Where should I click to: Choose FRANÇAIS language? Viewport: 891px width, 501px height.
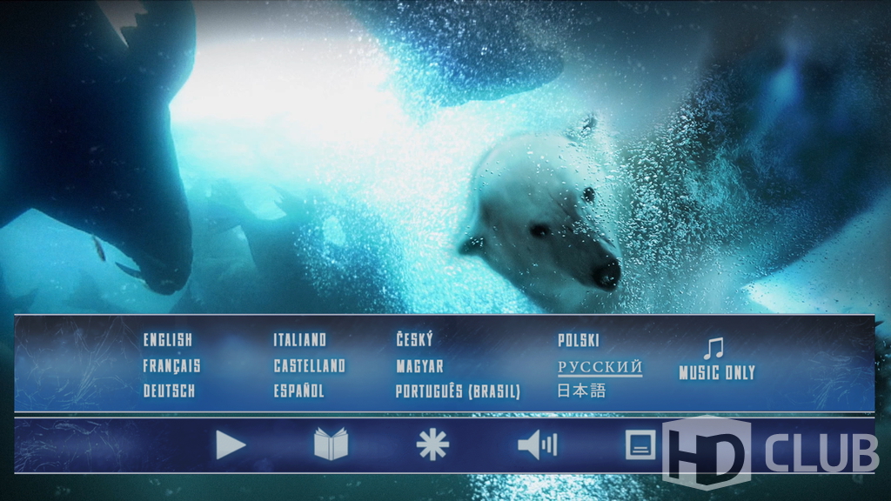coord(171,366)
